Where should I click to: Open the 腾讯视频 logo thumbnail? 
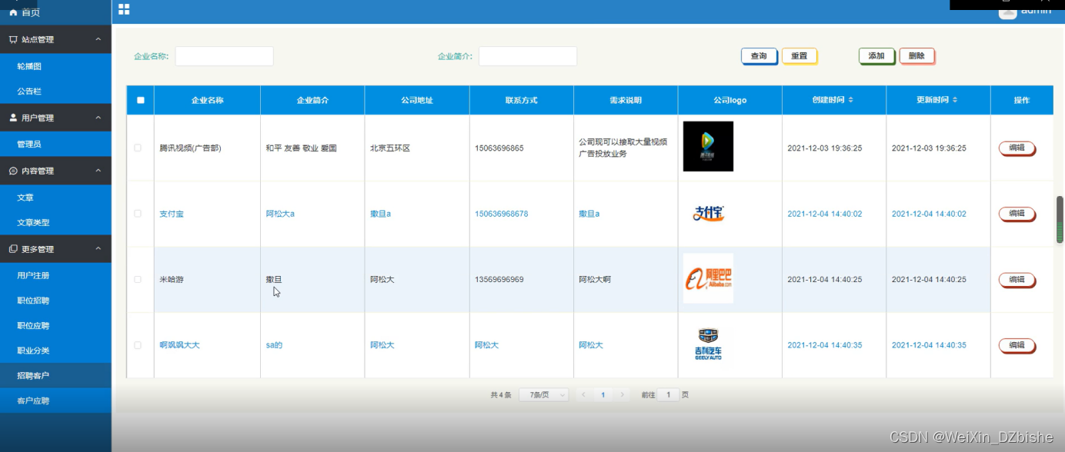(x=708, y=146)
